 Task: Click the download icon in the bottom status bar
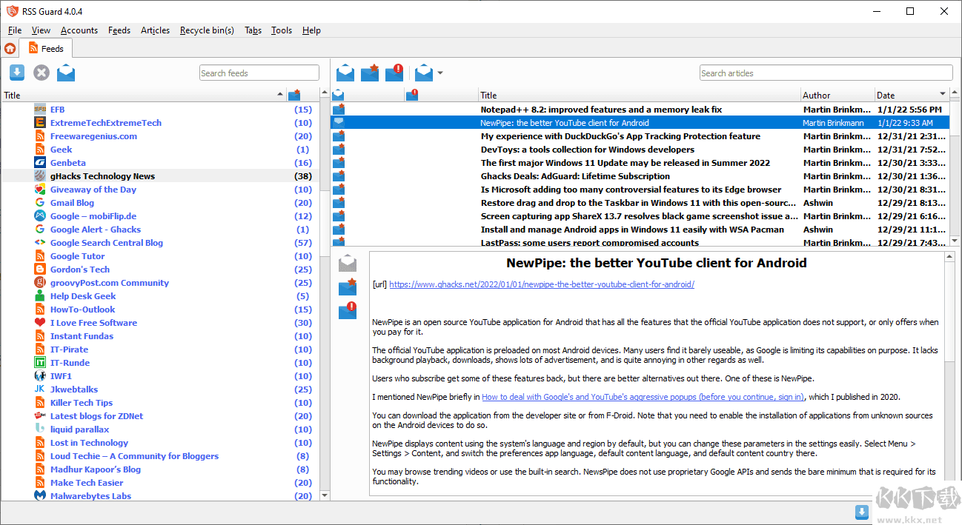pyautogui.click(x=861, y=512)
